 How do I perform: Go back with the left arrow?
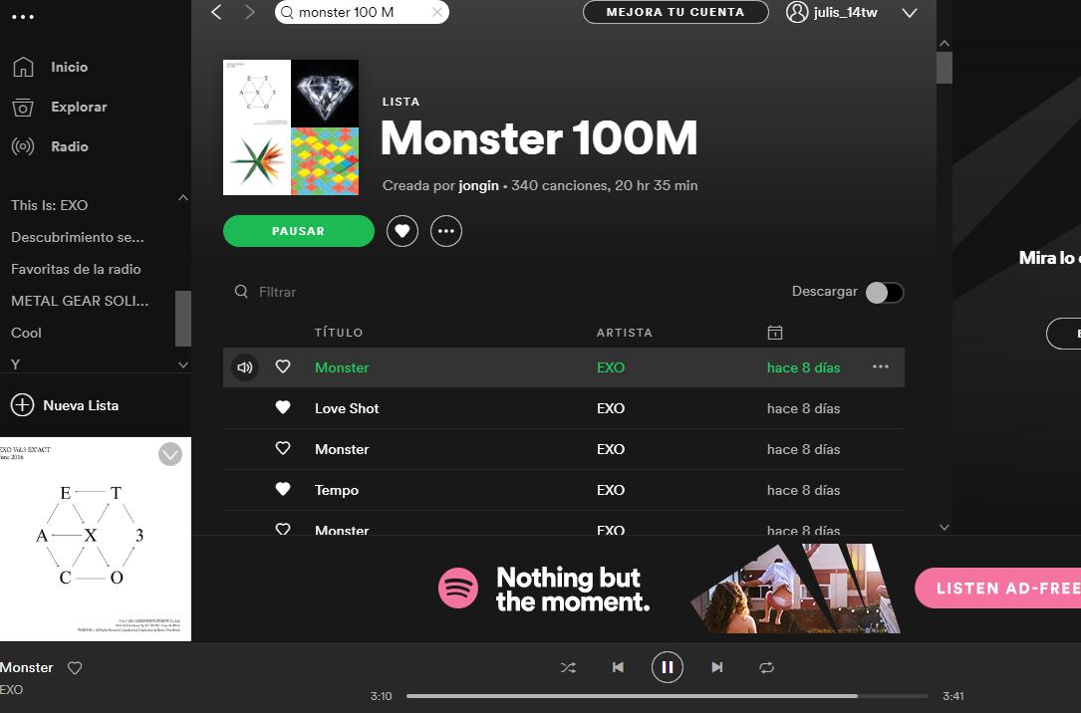pyautogui.click(x=216, y=12)
